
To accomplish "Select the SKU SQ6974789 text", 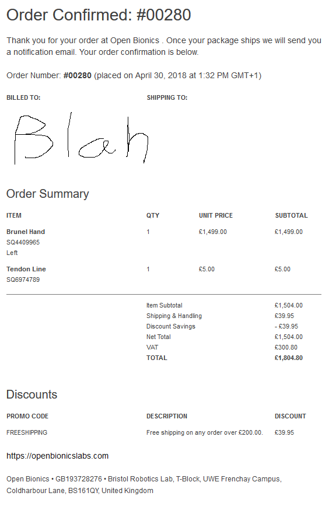I will tap(23, 280).
